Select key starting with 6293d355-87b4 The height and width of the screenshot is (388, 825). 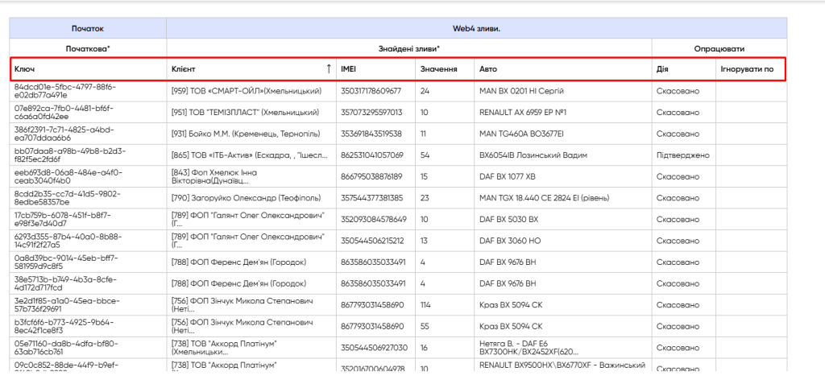click(66, 240)
